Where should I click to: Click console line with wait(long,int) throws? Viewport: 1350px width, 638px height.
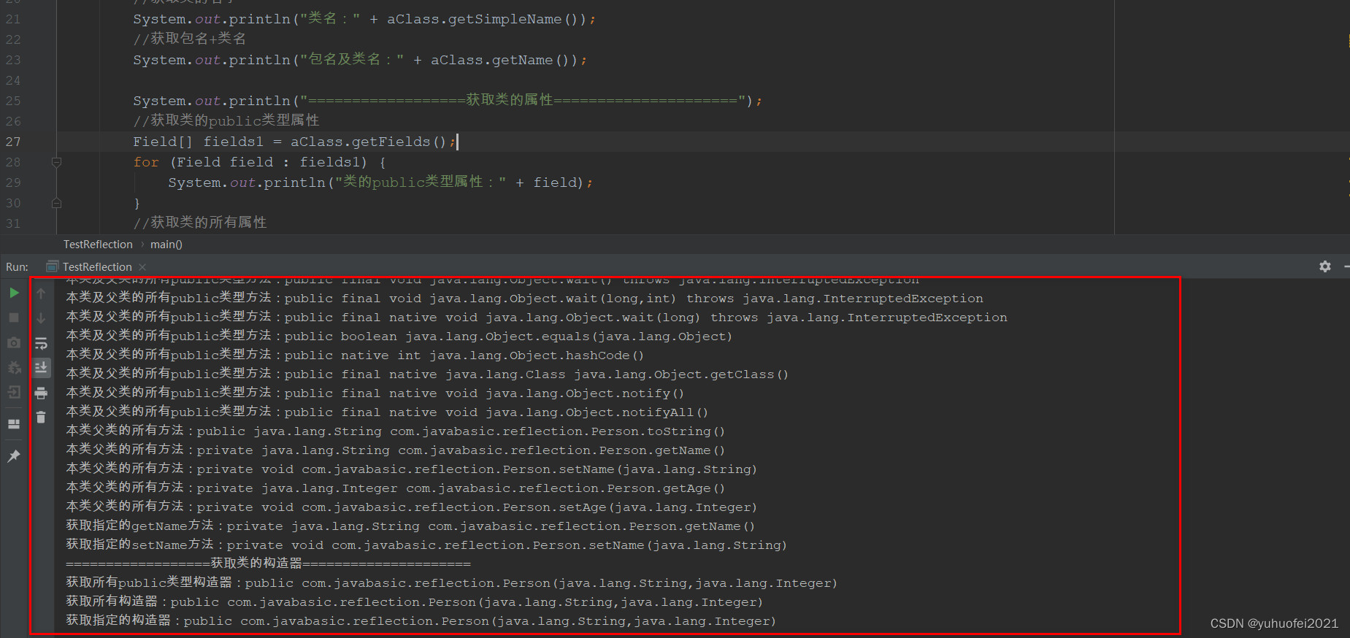(x=525, y=299)
